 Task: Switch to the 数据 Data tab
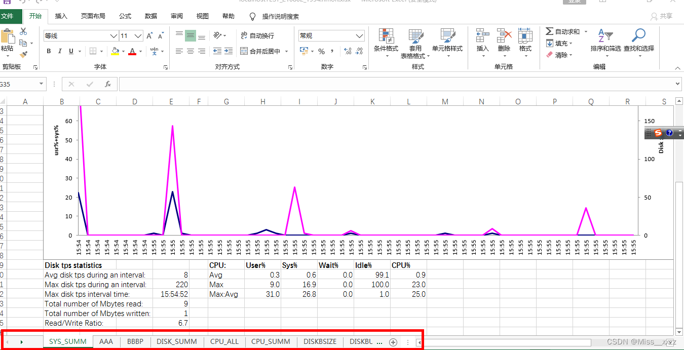coord(151,16)
